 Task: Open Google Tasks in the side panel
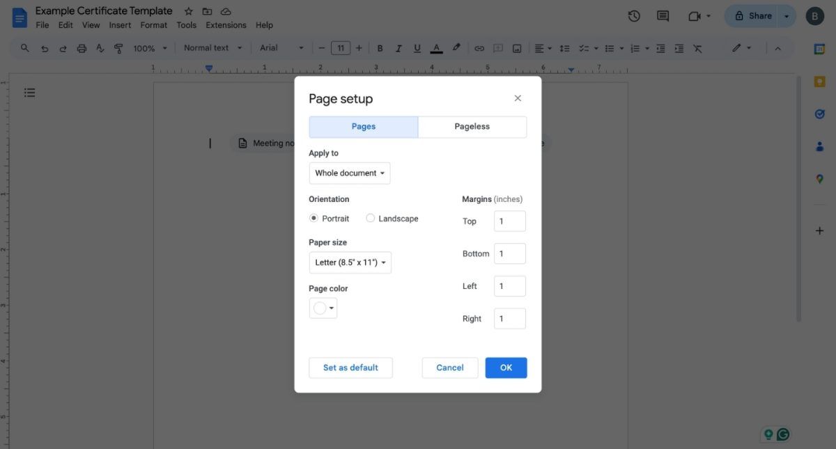[819, 113]
